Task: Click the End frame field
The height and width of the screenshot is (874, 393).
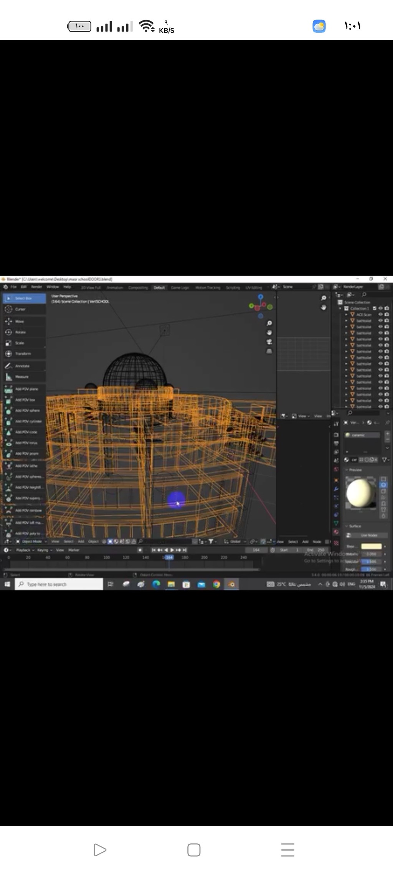Action: [317, 550]
